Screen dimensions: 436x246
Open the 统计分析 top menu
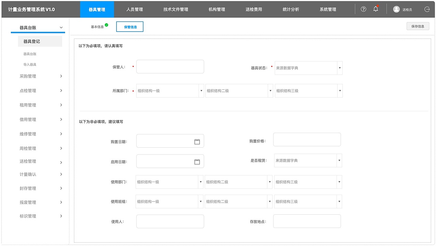click(x=291, y=9)
